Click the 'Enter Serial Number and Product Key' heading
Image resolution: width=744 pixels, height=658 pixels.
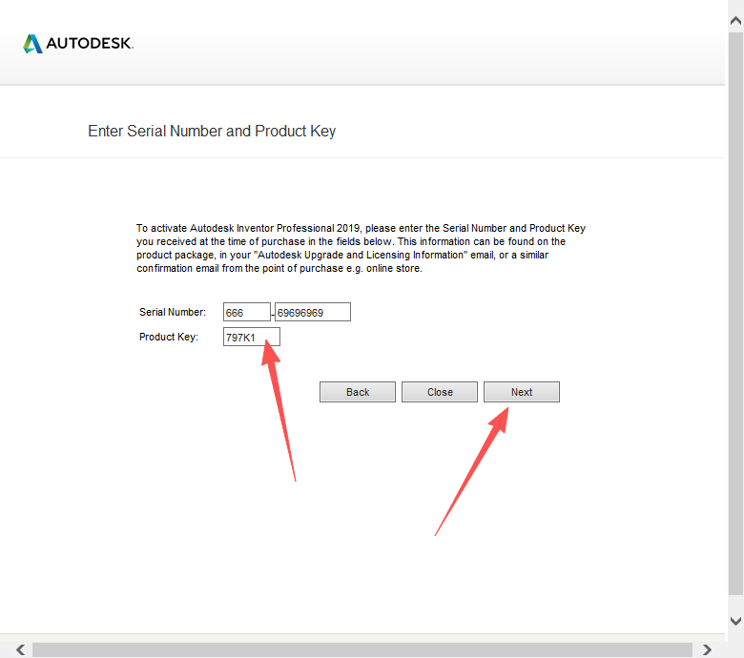(212, 131)
